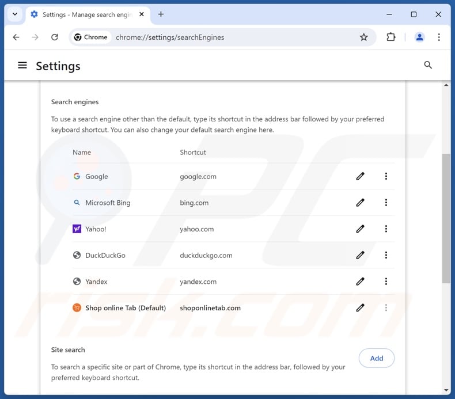This screenshot has height=399, width=455.
Task: Edit the Yandex search engine entry
Action: 360,282
